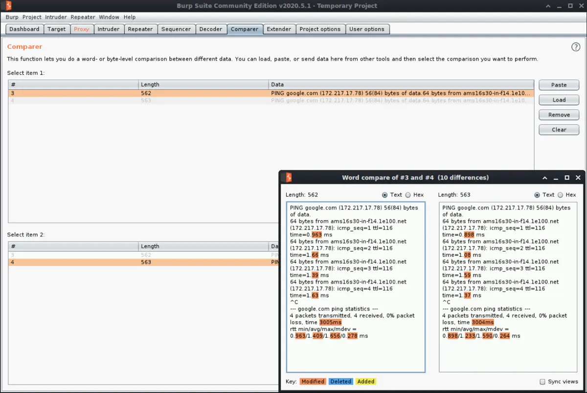Open the Repeater menu
Image resolution: width=587 pixels, height=393 pixels.
click(83, 17)
